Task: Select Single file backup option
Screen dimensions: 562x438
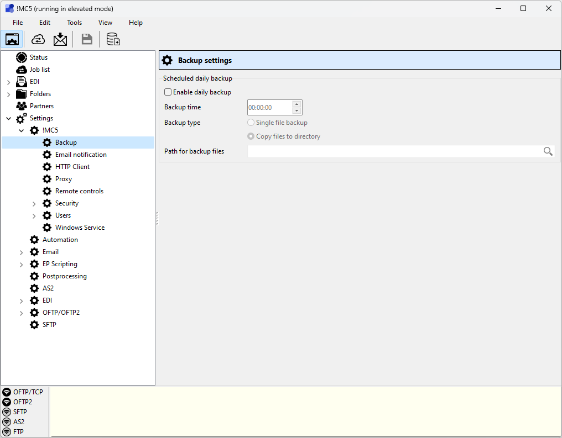Action: coord(251,123)
